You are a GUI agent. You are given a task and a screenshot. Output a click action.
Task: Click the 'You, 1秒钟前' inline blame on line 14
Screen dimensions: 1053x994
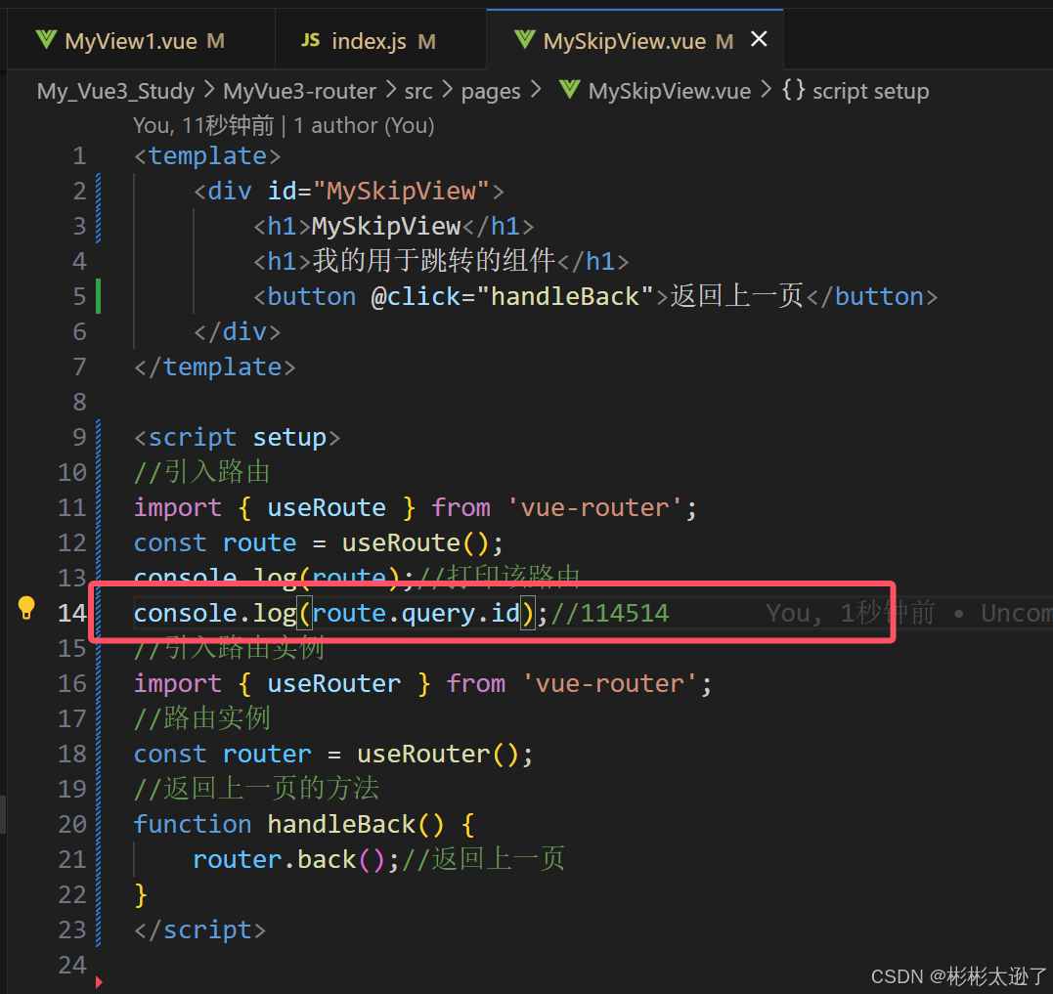click(x=851, y=614)
